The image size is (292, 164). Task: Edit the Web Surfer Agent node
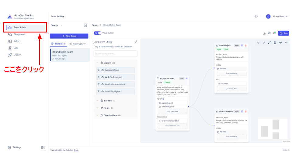tap(242, 111)
